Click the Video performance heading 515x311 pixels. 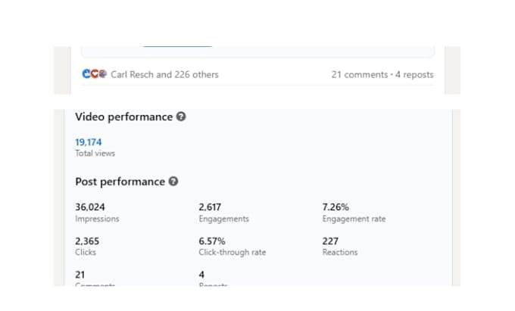[123, 117]
